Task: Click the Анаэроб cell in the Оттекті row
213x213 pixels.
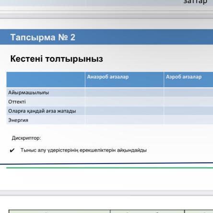Action: click(124, 102)
